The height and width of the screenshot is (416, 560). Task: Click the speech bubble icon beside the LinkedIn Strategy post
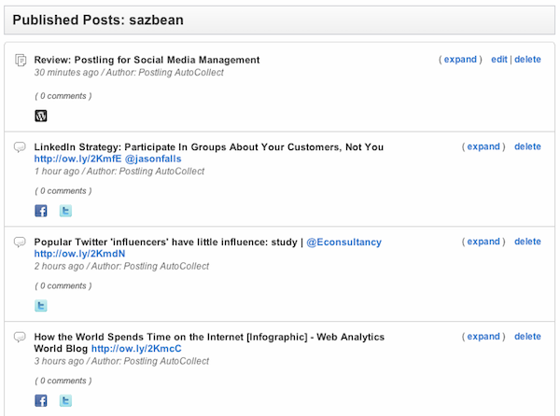20,147
